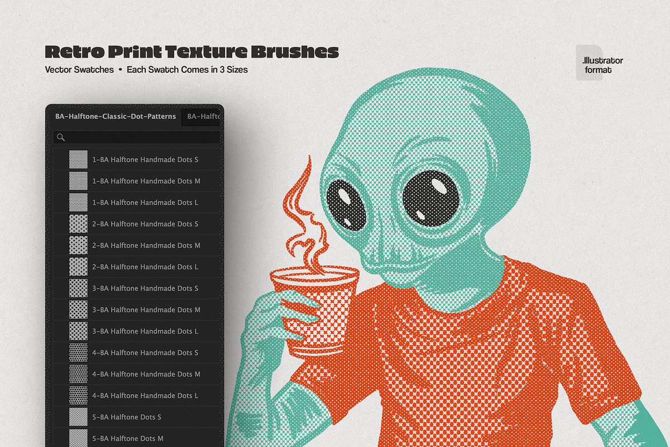Choose the 3-BA Halftone Handmade Dots S row label
This screenshot has height=447, width=670.
point(145,288)
